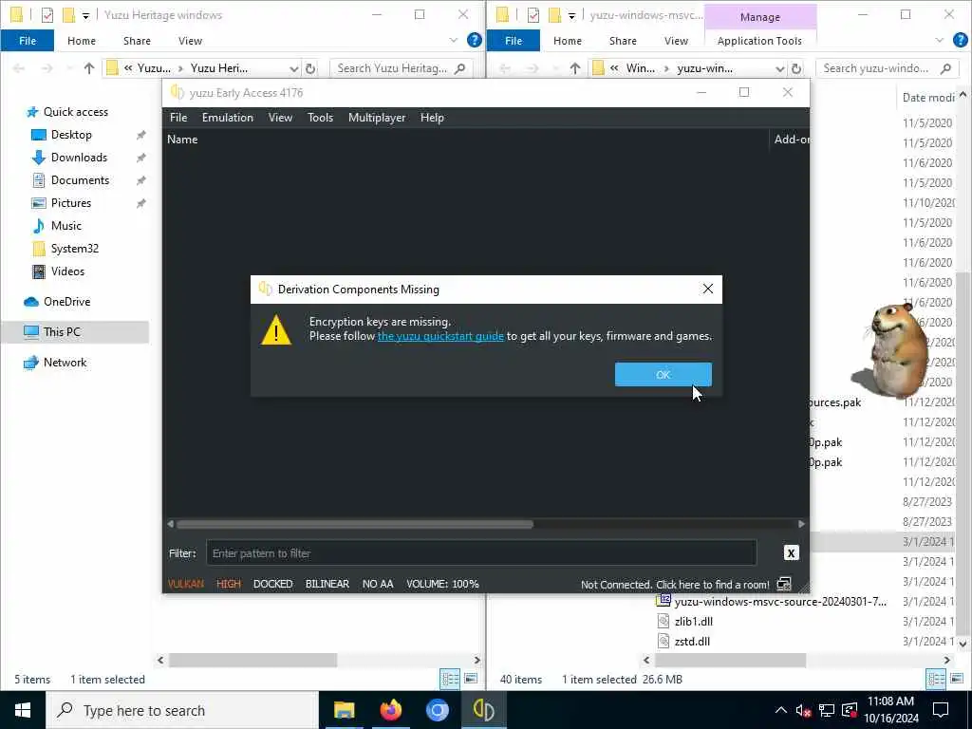
Task: Open Firefox from taskbar
Action: click(390, 710)
